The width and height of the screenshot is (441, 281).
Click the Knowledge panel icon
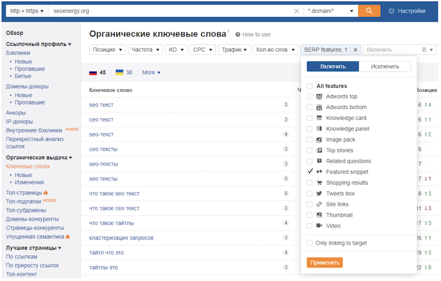319,129
